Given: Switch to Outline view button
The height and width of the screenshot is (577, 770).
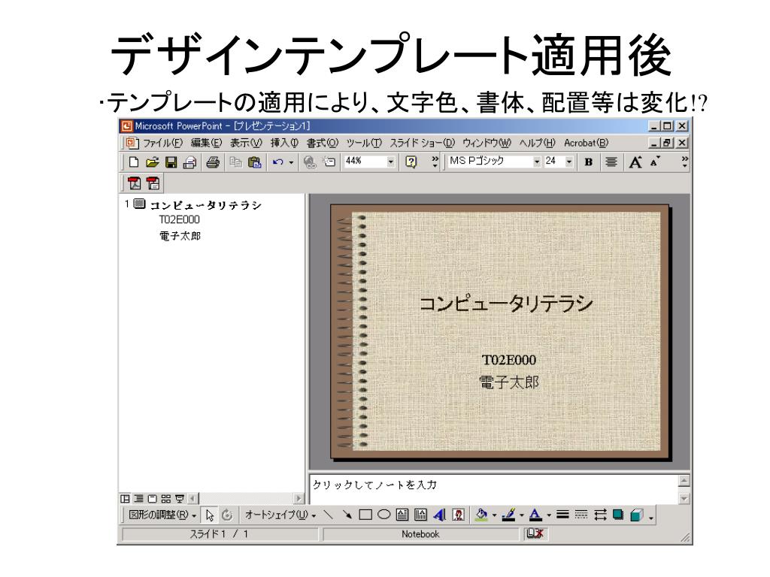Looking at the screenshot, I should (x=139, y=499).
